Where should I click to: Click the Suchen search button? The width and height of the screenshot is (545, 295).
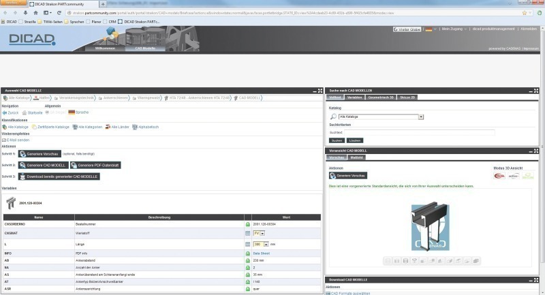coord(337,140)
